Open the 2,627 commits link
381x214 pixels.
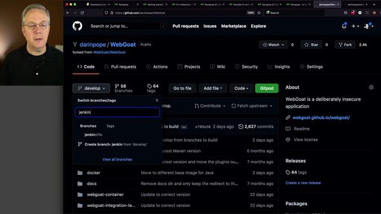click(256, 127)
